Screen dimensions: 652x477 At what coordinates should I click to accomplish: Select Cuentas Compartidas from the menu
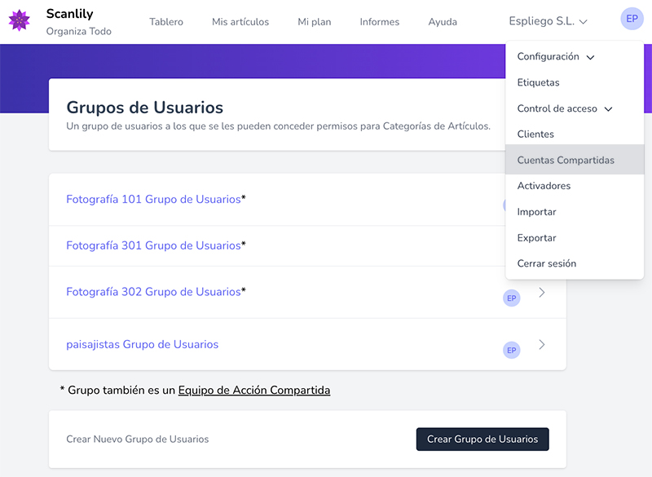point(566,161)
